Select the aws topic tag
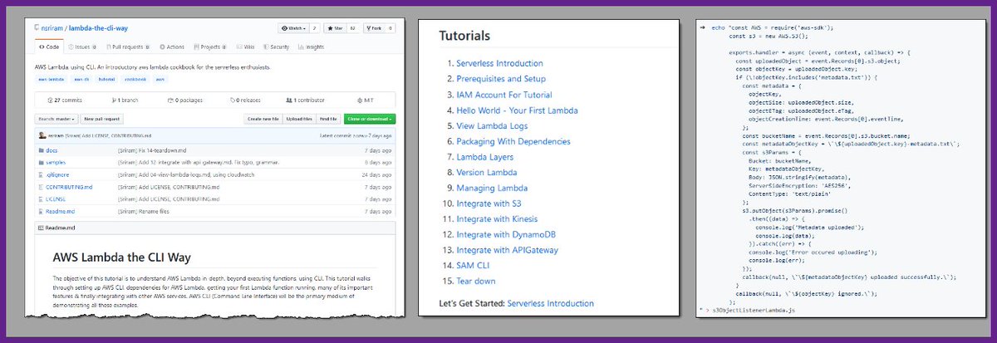Image resolution: width=997 pixels, height=343 pixels. [160, 80]
